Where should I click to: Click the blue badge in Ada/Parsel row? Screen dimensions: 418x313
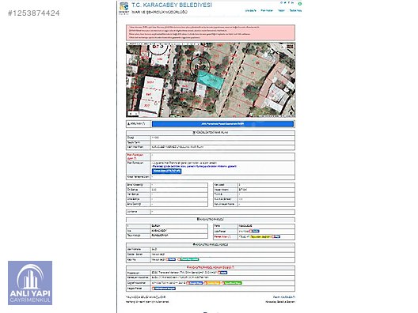coord(254,231)
